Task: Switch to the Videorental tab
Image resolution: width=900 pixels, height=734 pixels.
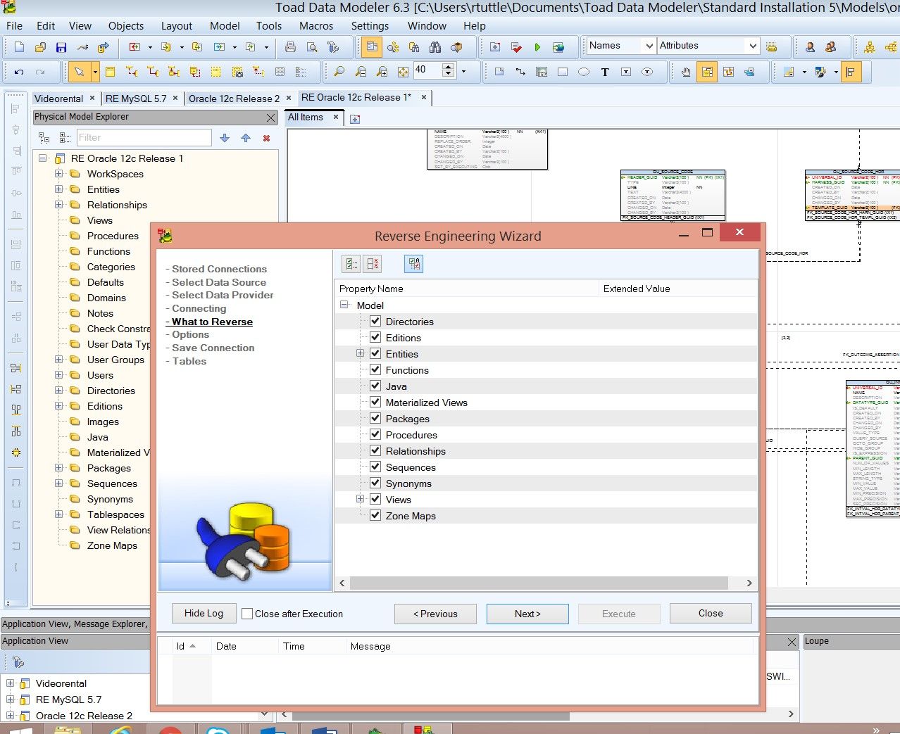Action: tap(58, 99)
